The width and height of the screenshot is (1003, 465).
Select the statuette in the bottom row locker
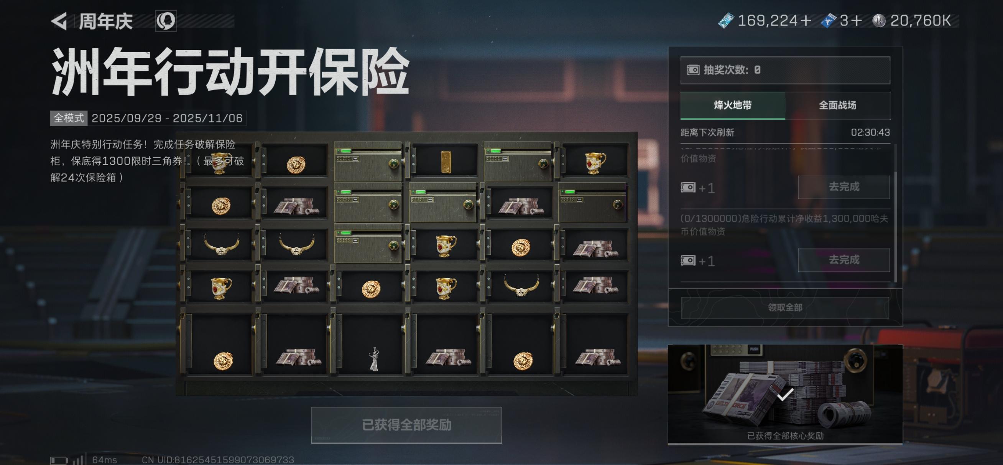(374, 359)
